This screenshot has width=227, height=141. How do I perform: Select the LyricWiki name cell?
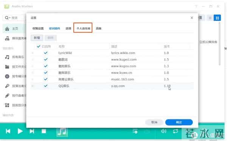pyautogui.click(x=65, y=53)
